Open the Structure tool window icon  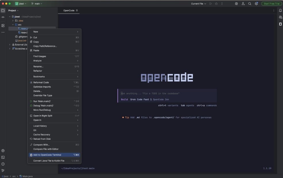3,26
